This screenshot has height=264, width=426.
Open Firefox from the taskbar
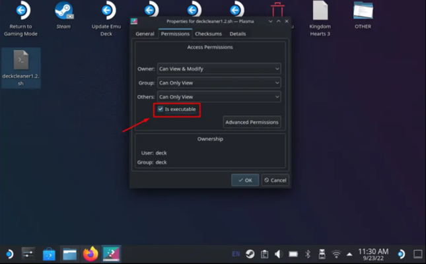(x=90, y=253)
